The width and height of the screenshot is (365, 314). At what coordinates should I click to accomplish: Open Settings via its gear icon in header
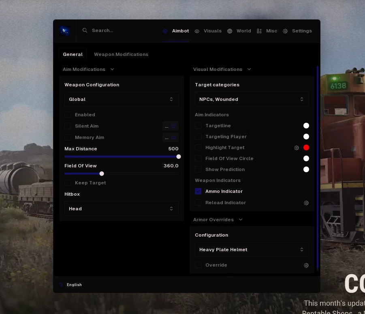(x=285, y=31)
